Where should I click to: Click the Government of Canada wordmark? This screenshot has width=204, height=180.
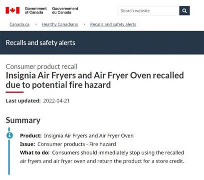coord(35,10)
